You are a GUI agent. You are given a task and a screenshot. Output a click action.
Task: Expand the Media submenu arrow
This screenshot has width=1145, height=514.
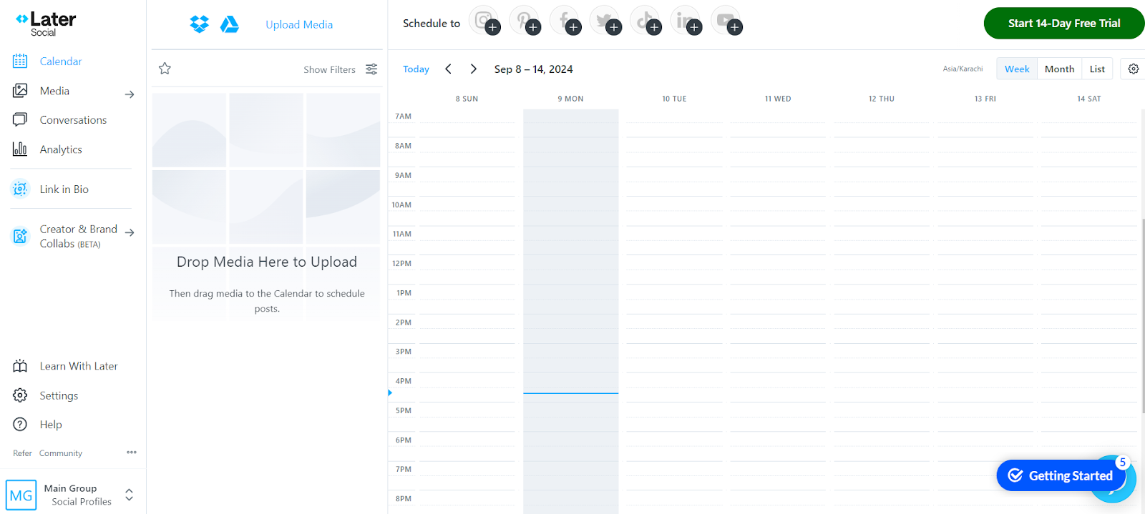[130, 94]
